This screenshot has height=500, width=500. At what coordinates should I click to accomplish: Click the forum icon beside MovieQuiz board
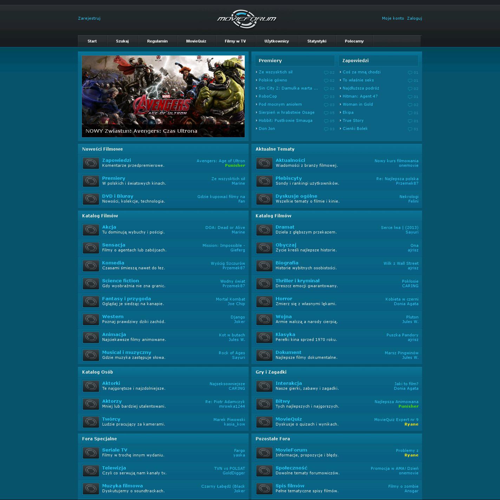click(x=264, y=422)
